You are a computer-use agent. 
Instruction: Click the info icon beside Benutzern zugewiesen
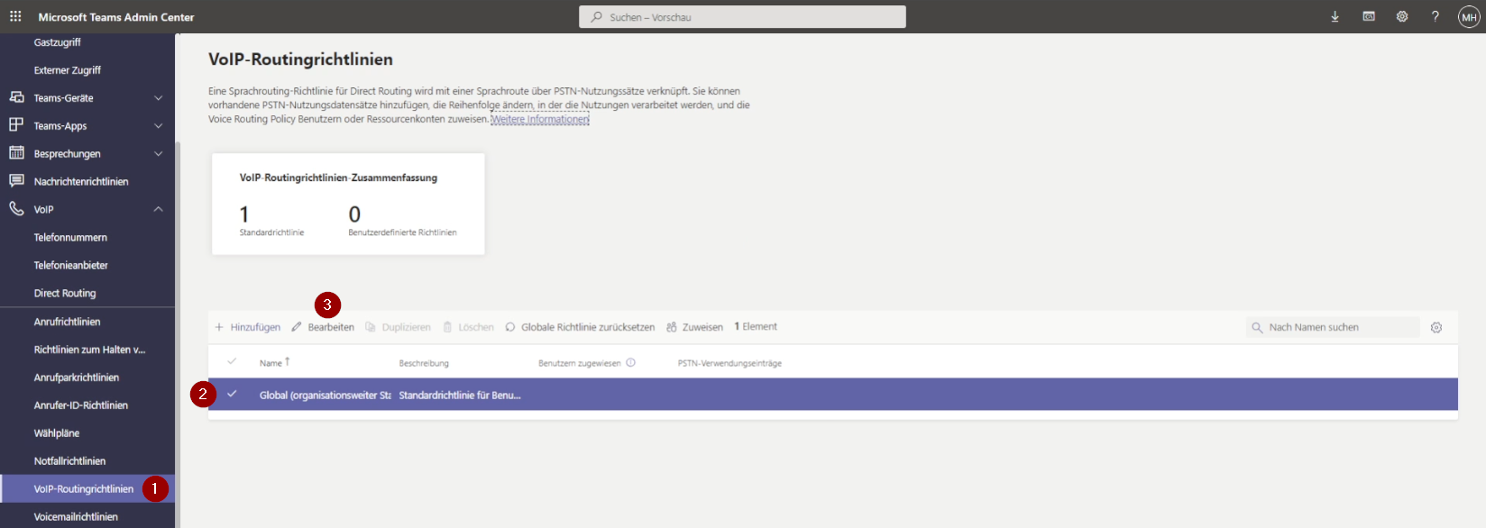tap(630, 363)
